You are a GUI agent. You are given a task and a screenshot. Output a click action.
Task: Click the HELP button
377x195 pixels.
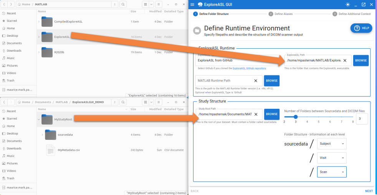pyautogui.click(x=361, y=28)
